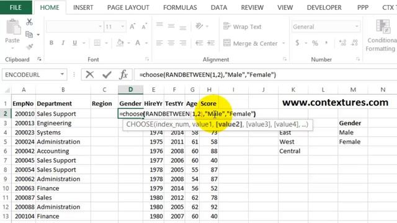This screenshot has width=397, height=223.
Task: Click cell with Engineering department
Action: pos(63,123)
